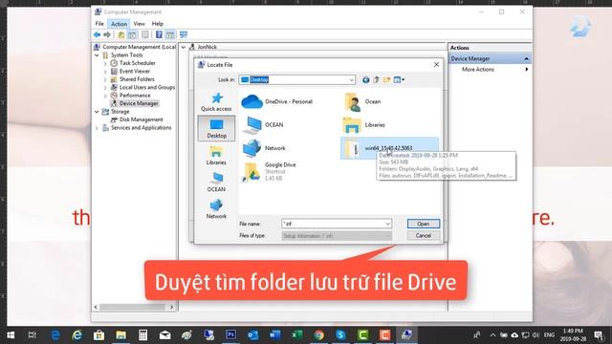Click the Open button

pos(423,224)
